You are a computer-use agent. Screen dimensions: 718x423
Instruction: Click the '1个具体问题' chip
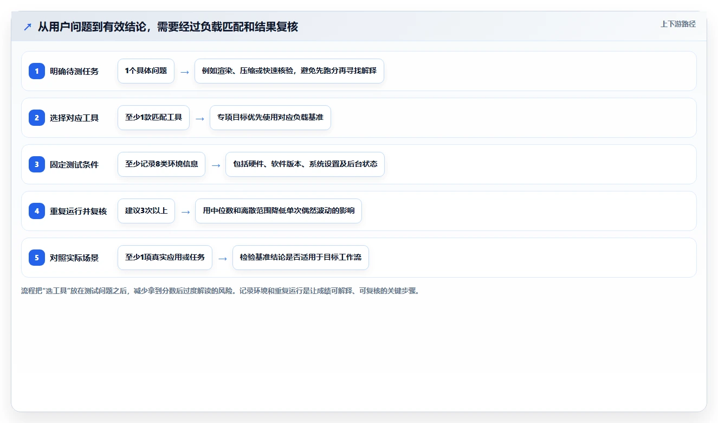pos(146,71)
